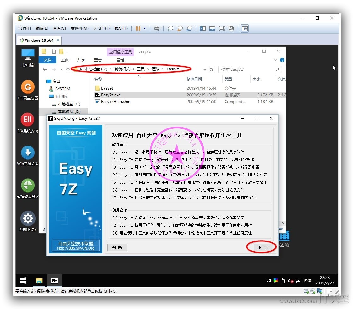Toggle the thumbnail bar view icon
354x309 pixels.
coord(212,28)
